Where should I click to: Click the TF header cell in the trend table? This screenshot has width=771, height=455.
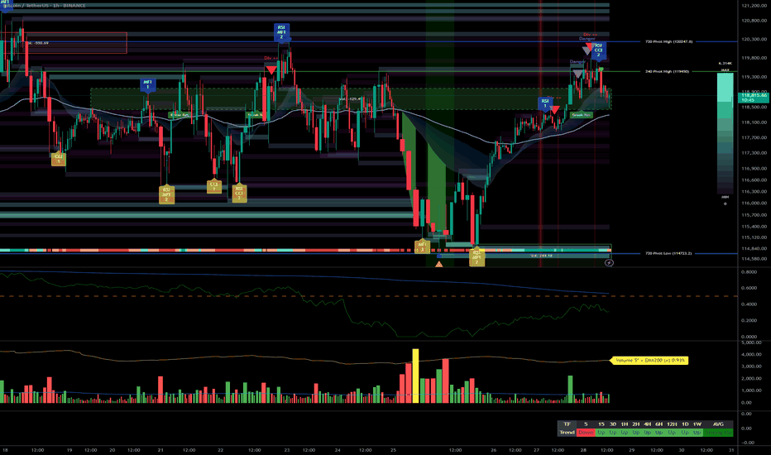567,424
